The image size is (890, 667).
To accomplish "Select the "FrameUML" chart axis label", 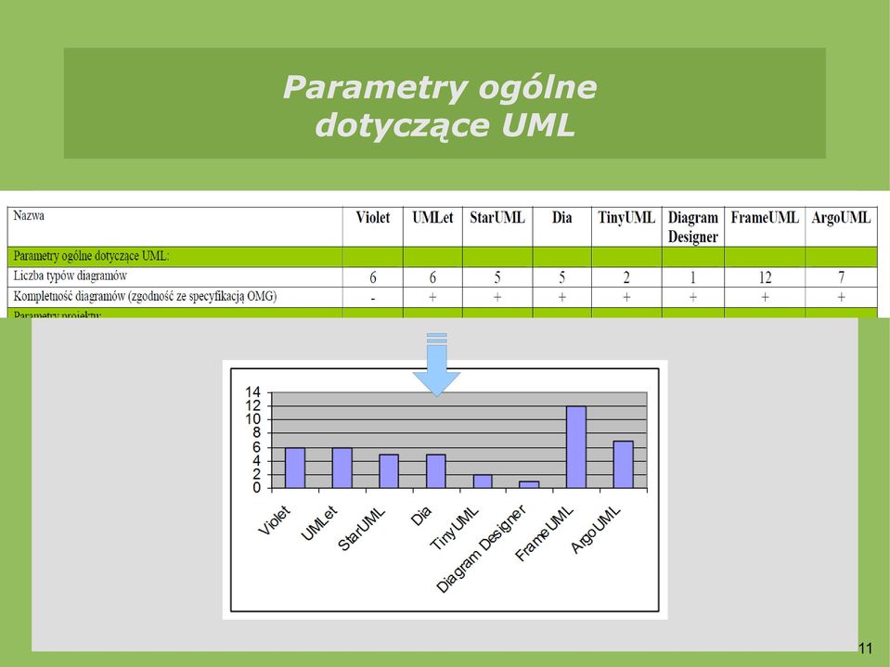I will tap(546, 533).
